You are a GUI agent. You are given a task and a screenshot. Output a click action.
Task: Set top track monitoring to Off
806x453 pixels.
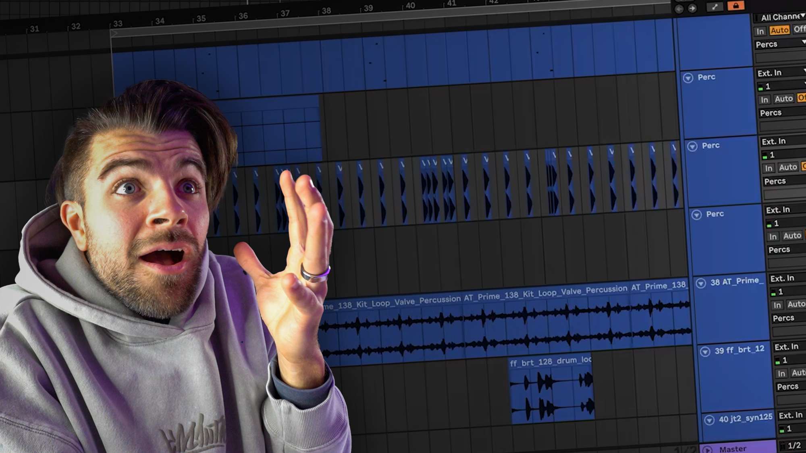[x=800, y=30]
